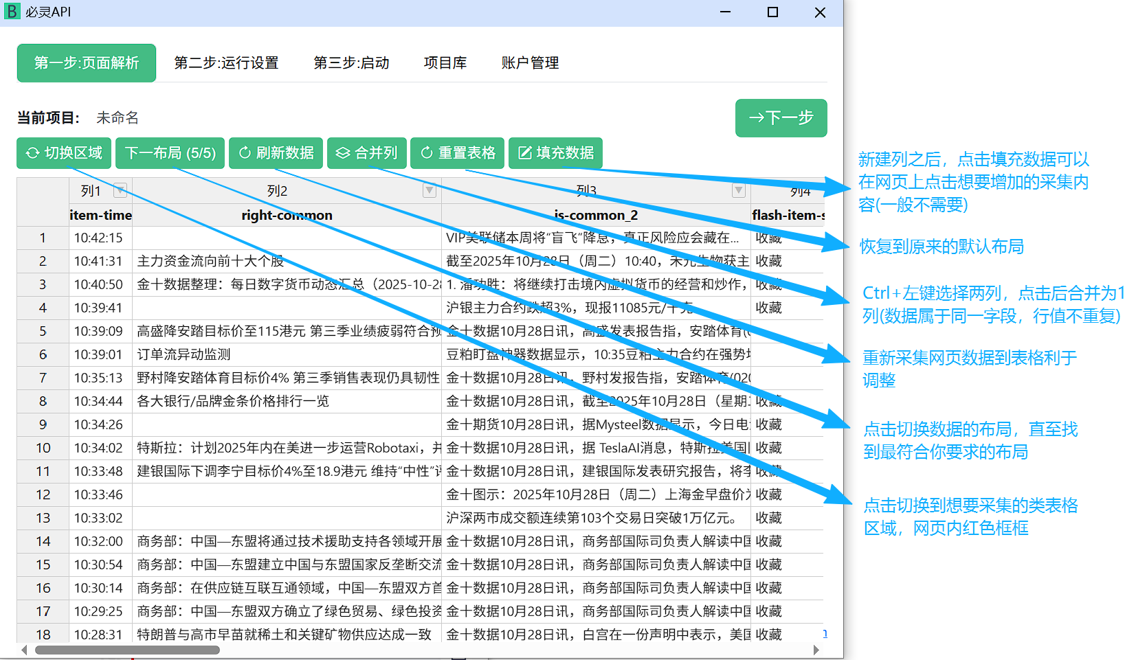
Task: Open the 列3 column filter dropdown
Action: tap(739, 190)
